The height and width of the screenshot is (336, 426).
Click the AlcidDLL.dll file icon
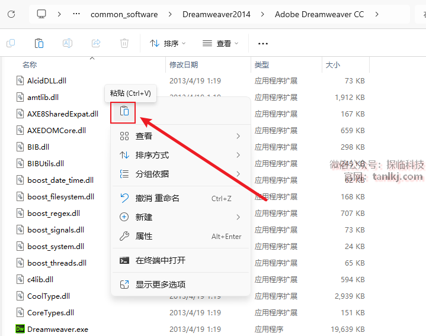click(x=20, y=80)
